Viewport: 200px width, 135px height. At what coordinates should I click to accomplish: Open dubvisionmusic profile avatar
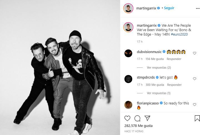click(x=128, y=53)
